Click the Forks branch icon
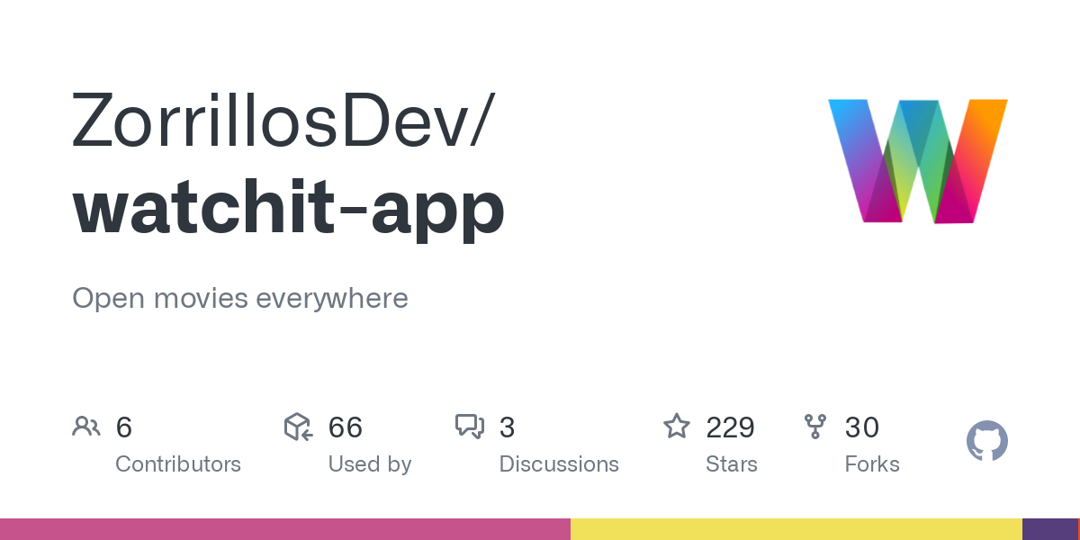 tap(815, 427)
